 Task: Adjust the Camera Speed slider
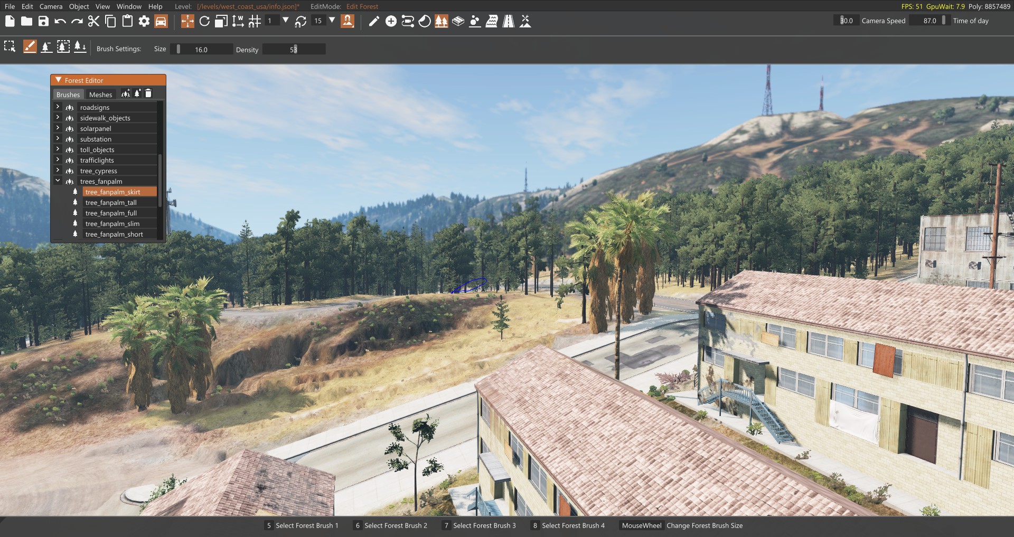coord(847,21)
